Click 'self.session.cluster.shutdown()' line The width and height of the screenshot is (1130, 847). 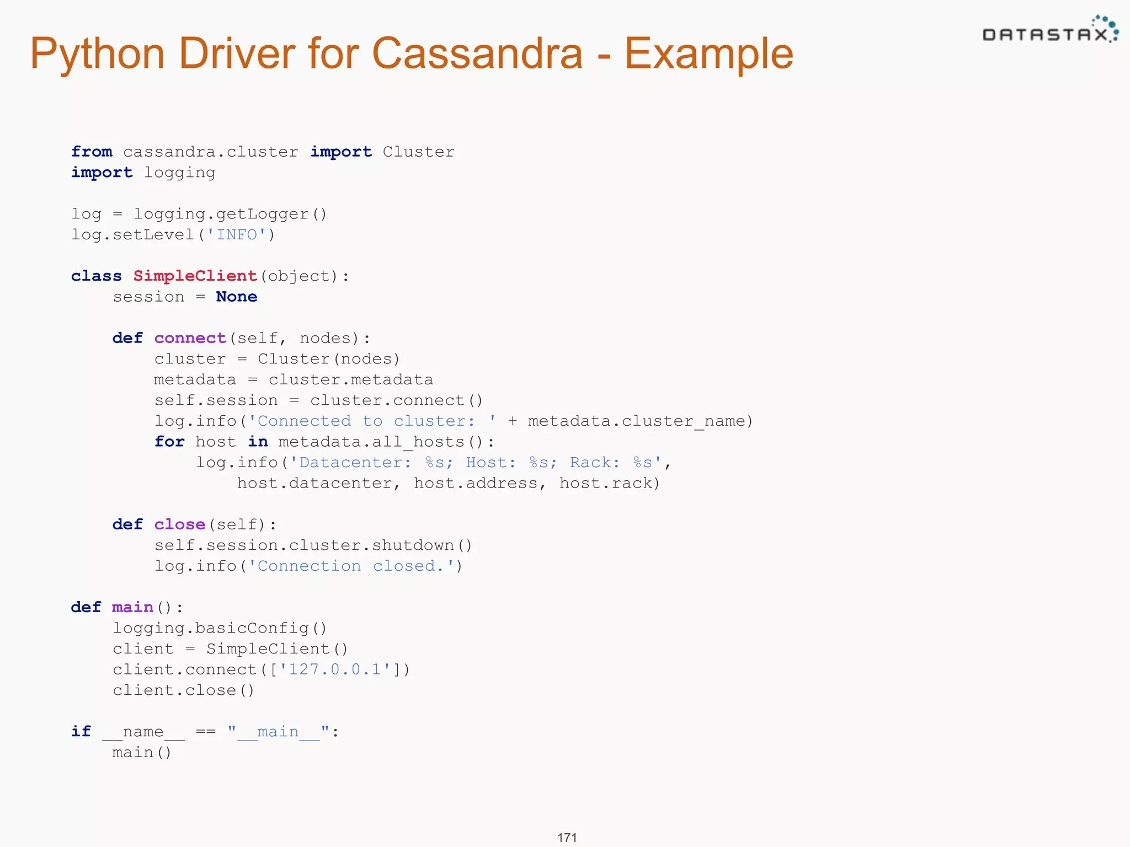point(313,545)
